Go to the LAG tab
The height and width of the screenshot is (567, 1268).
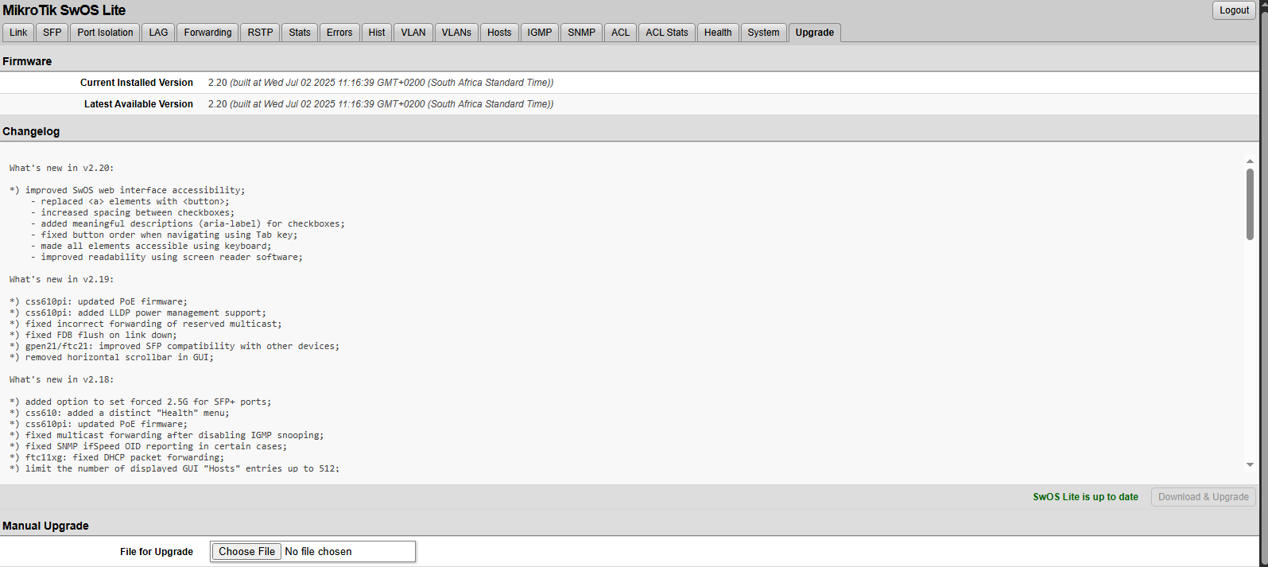158,33
